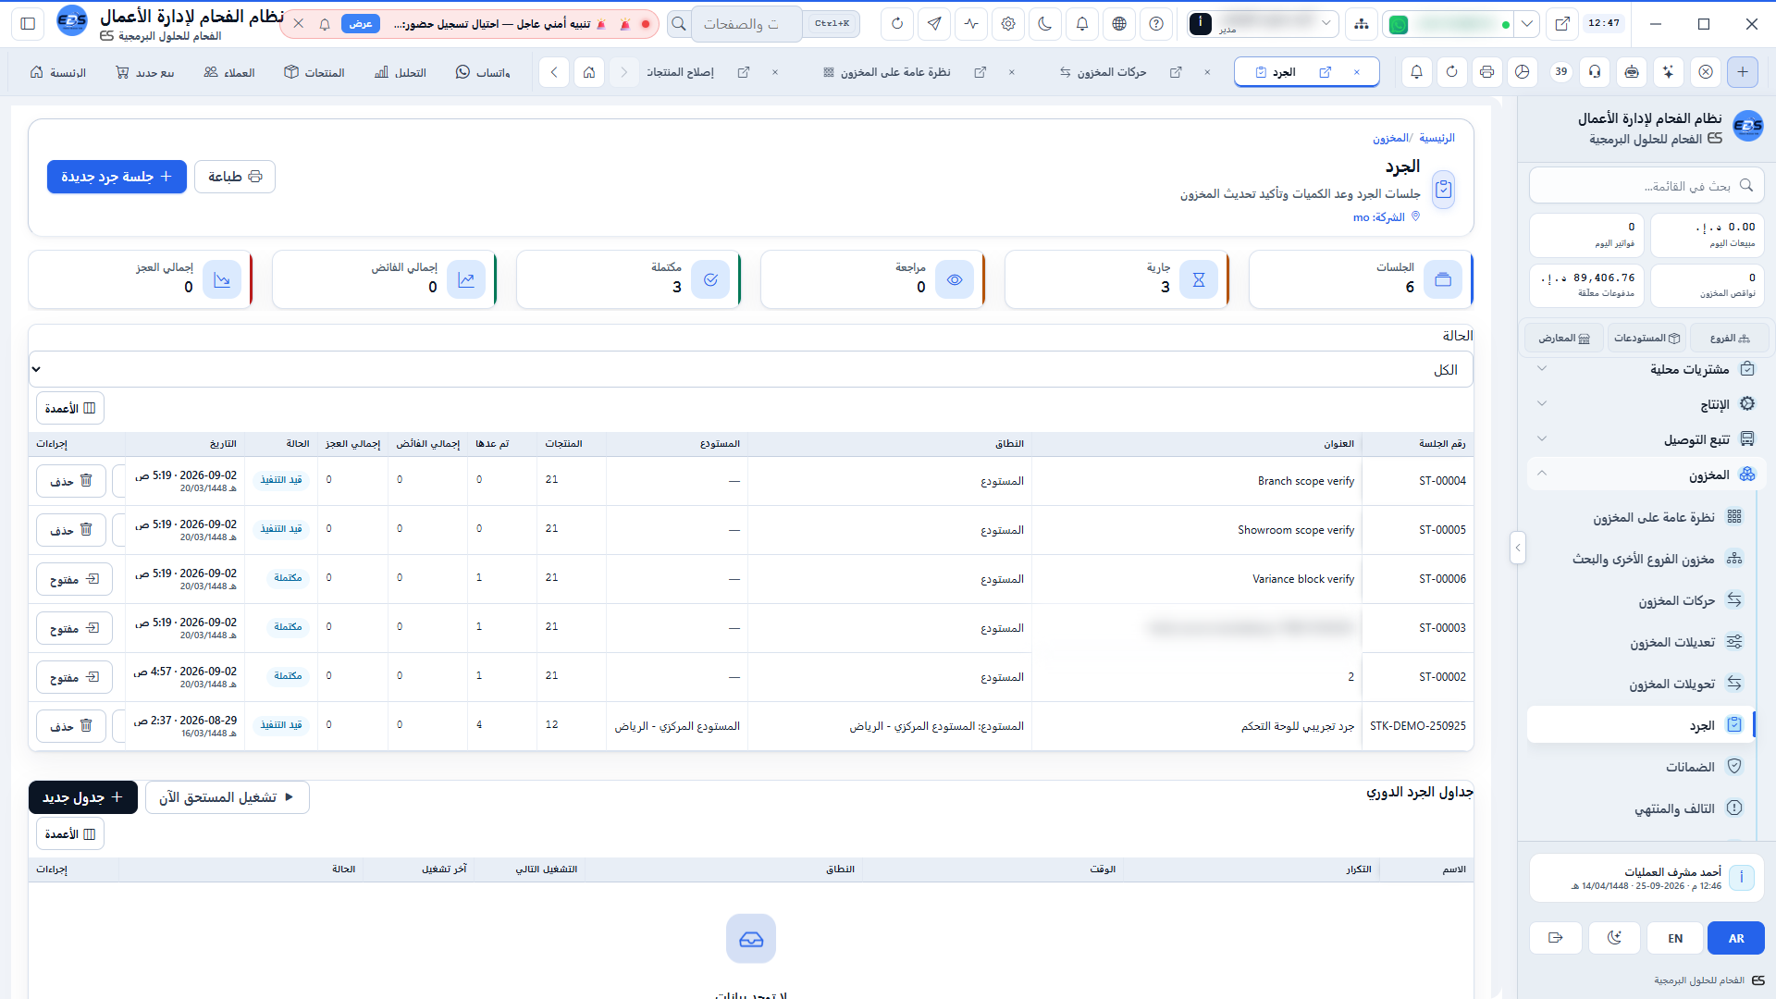Open the settings gear icon in the title bar

point(1008,24)
